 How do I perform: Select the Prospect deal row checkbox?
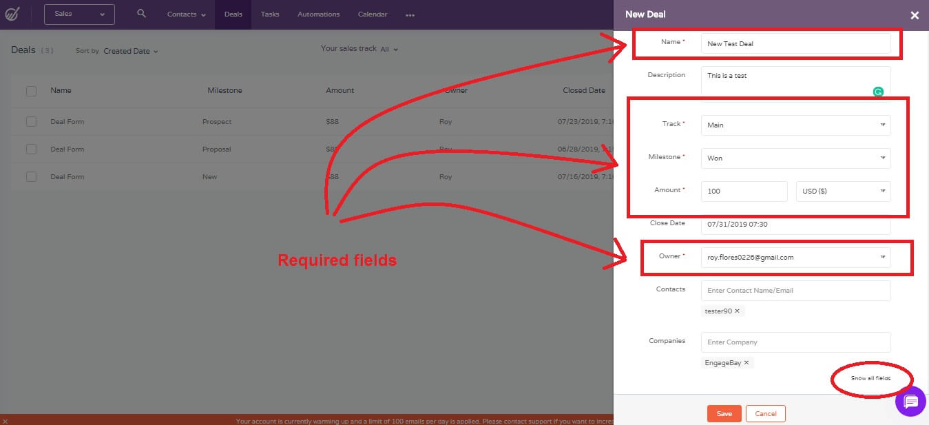(x=31, y=121)
